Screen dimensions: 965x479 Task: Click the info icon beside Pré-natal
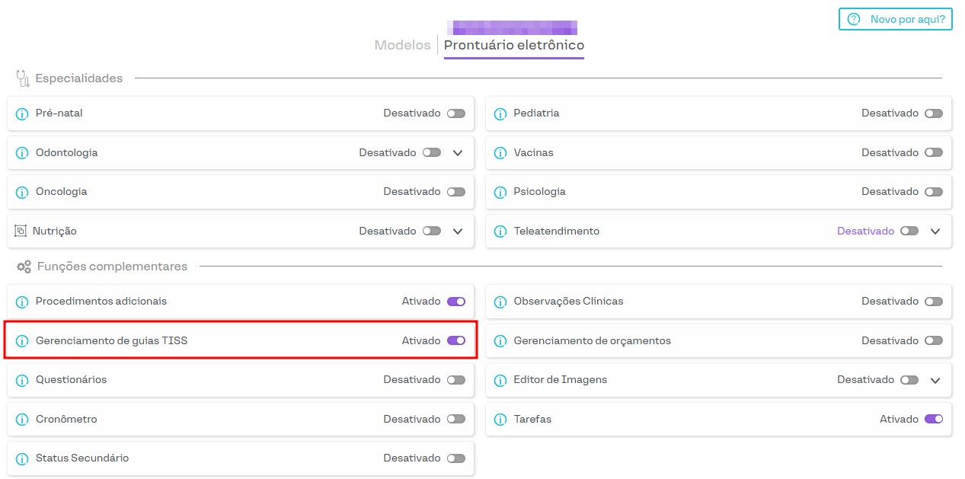[22, 113]
